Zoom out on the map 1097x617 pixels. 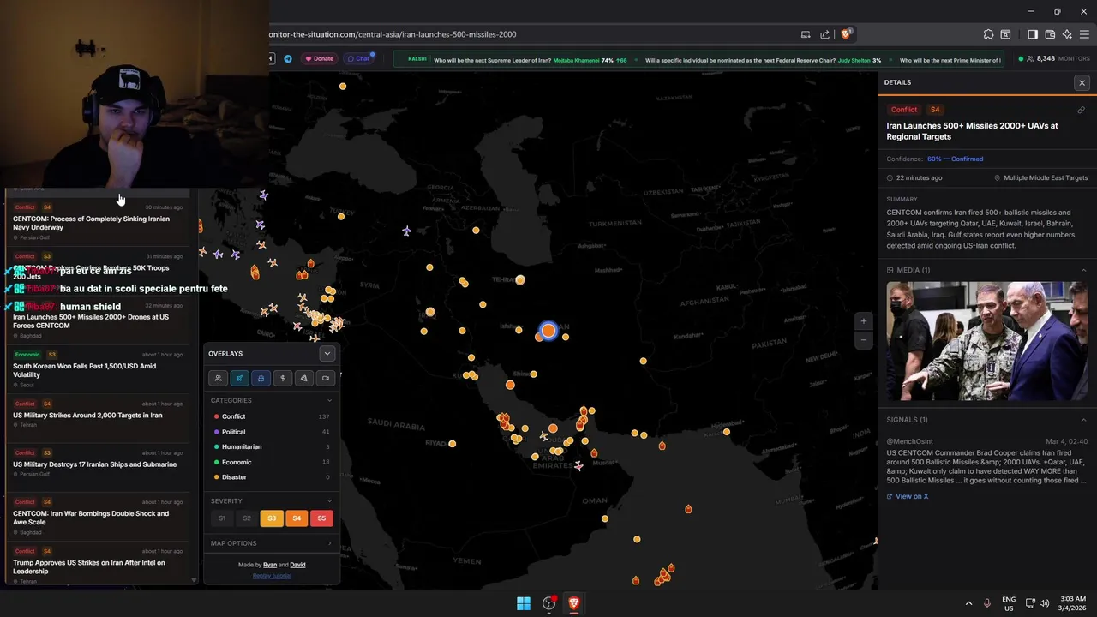click(864, 339)
